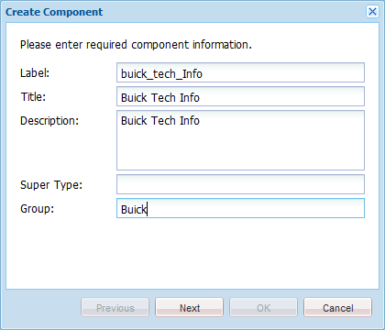
Task: Click the 'Group:' field label
Action: [x=37, y=209]
